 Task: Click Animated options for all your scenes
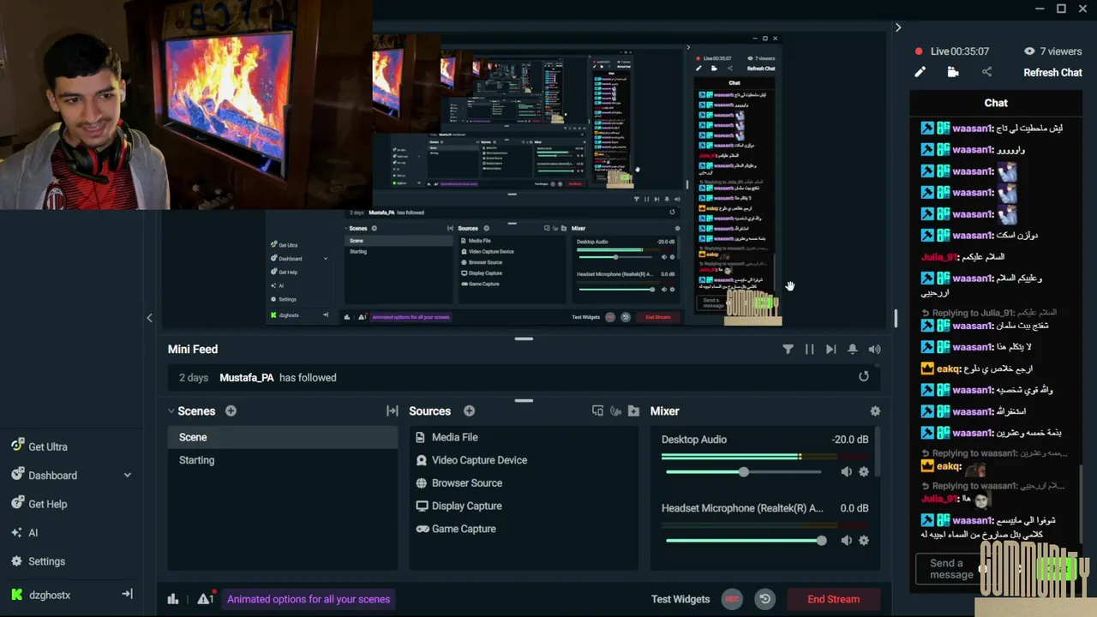click(x=309, y=599)
